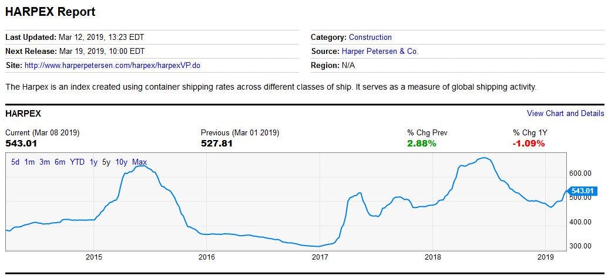This screenshot has width=608, height=276.
Task: Select the Max chart range
Action: pos(140,162)
